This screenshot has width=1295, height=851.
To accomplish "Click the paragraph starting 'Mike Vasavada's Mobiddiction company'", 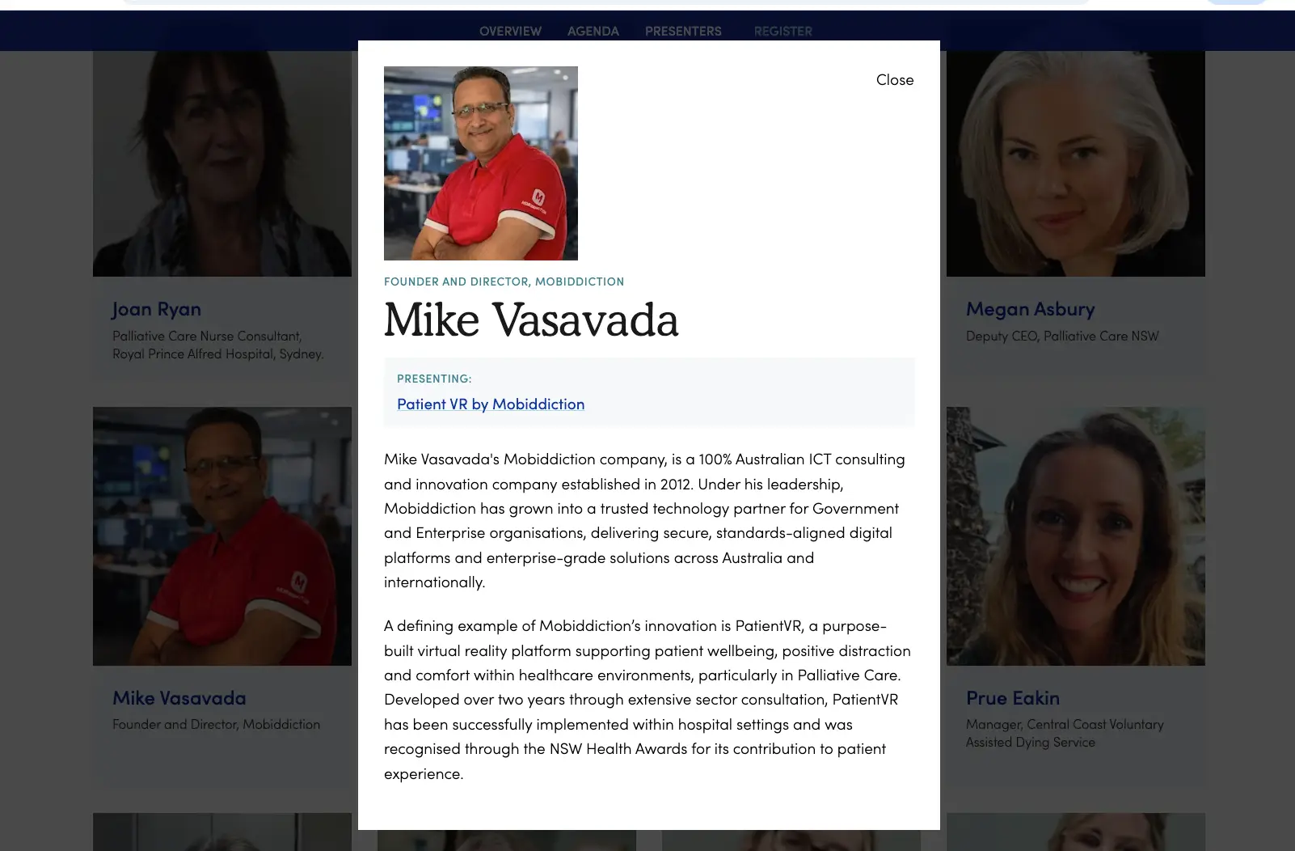I will click(645, 520).
